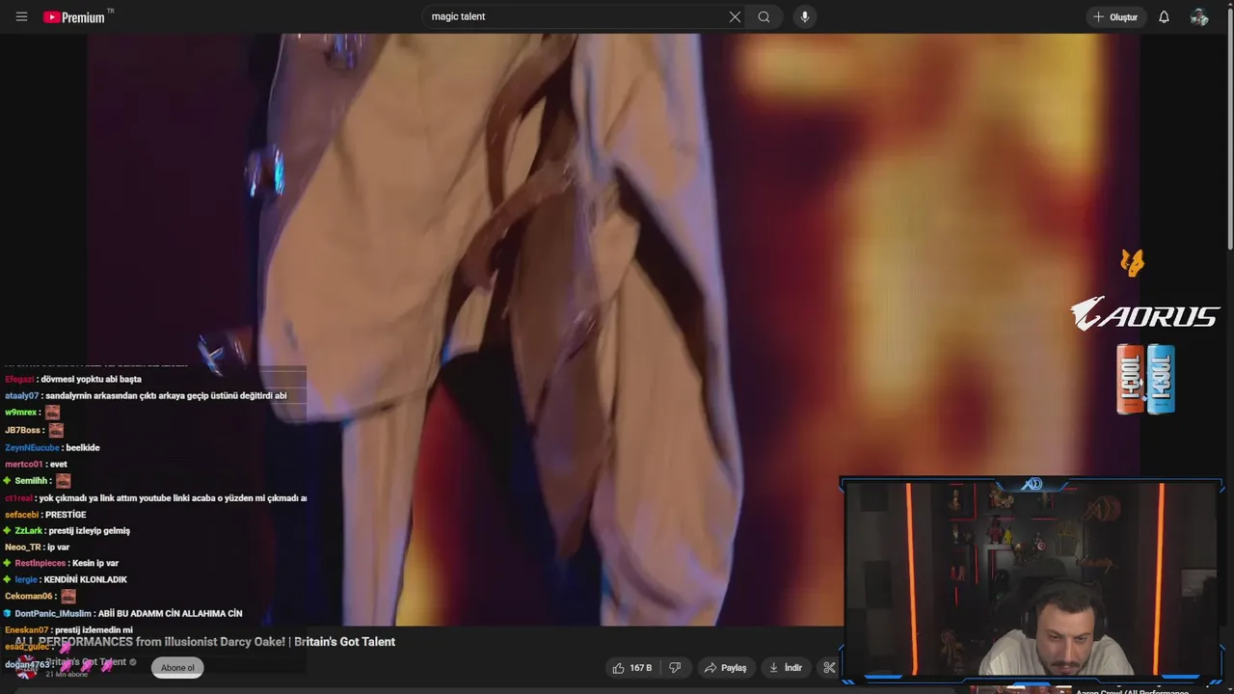The height and width of the screenshot is (694, 1234).
Task: Click the video title 'ALL PERFORMANCES from illusionist Darcy Oake'
Action: 204,642
